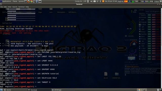Select the Terminal taskbar button

[x=39, y=90]
